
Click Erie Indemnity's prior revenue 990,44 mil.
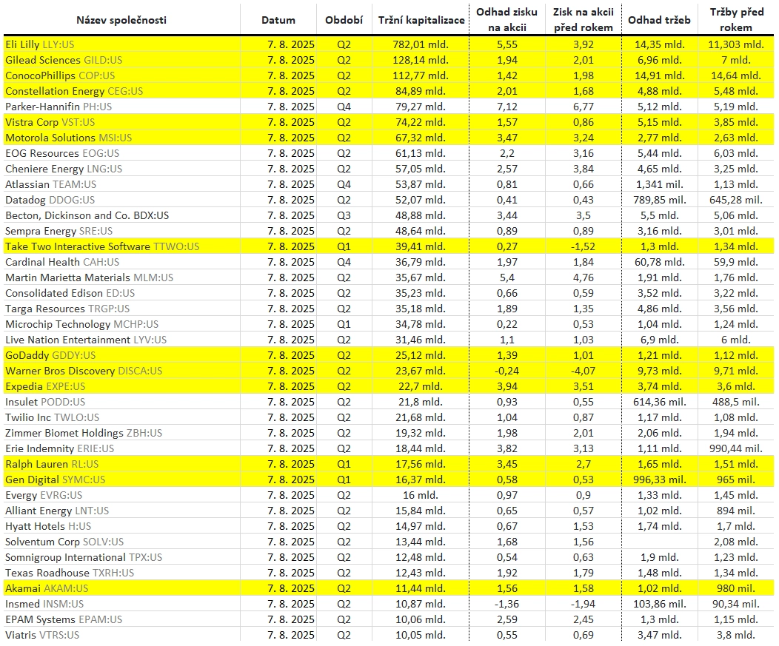click(736, 448)
